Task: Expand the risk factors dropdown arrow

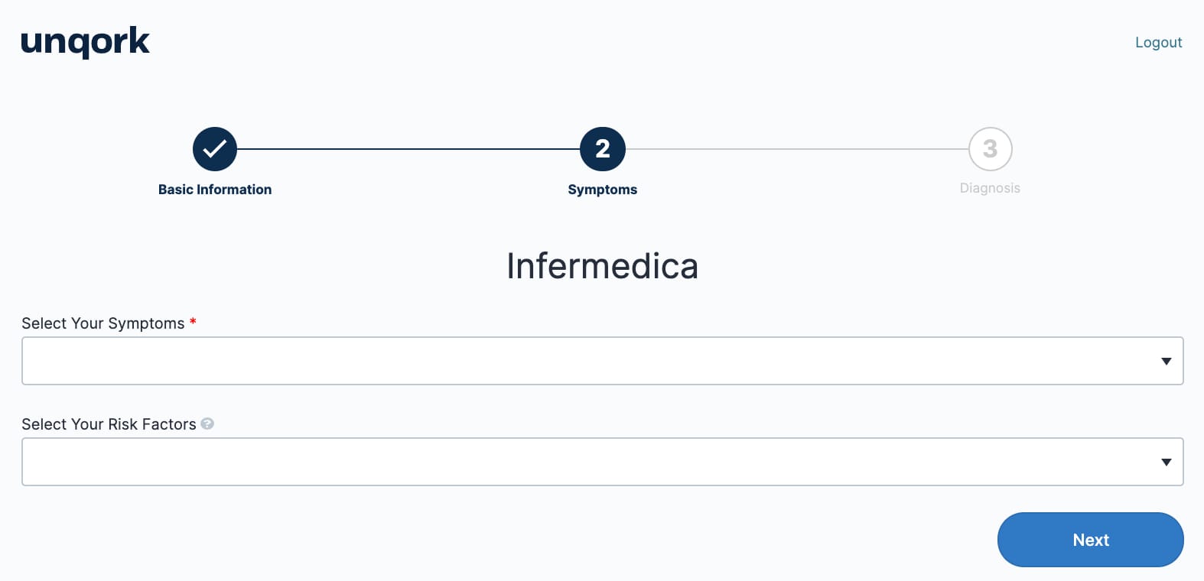Action: click(1167, 463)
